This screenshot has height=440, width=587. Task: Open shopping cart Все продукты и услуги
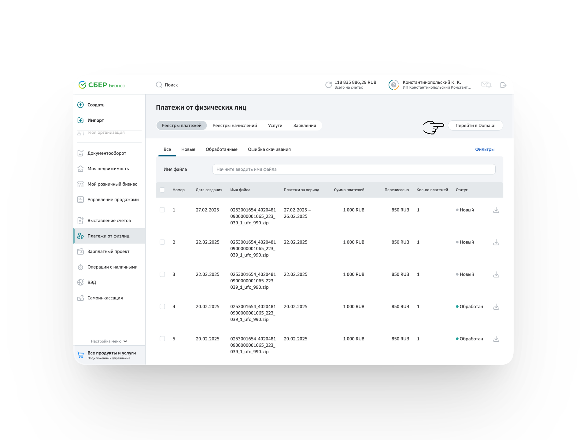(81, 355)
